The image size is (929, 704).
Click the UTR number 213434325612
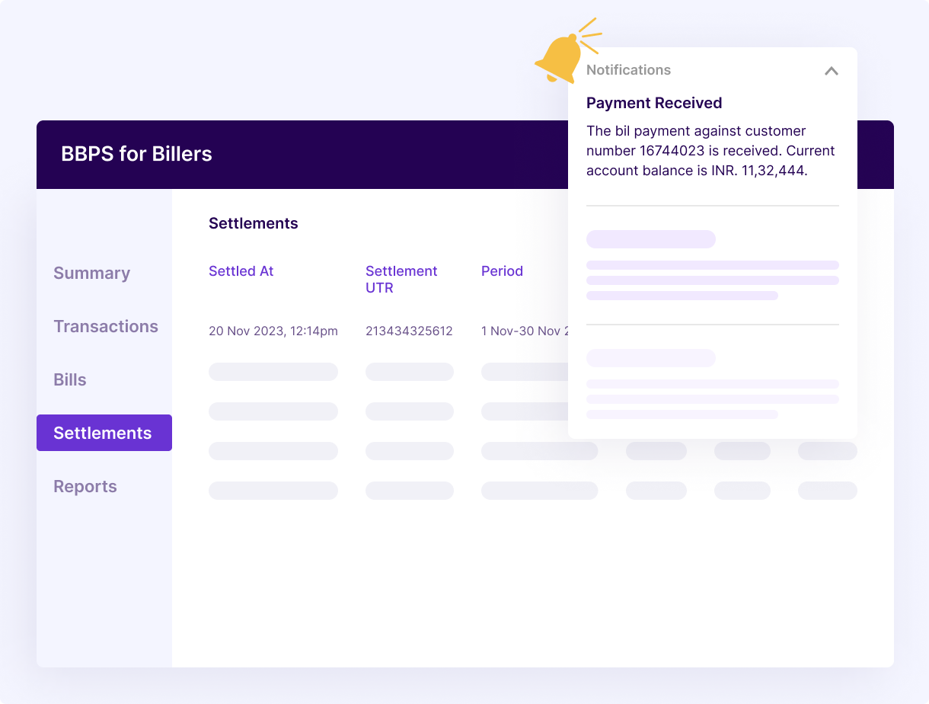point(409,331)
